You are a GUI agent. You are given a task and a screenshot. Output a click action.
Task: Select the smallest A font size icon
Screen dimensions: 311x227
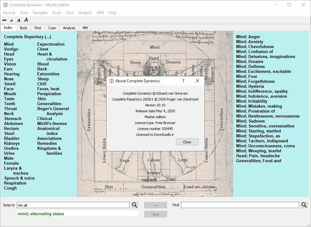(x=11, y=20)
